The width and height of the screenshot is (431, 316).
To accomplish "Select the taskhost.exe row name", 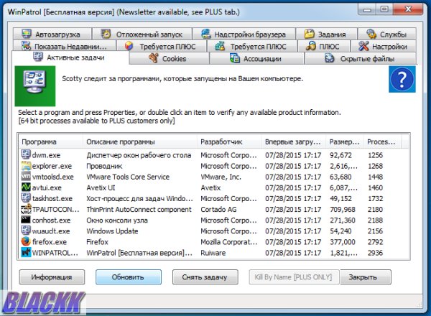I will pyautogui.click(x=52, y=198).
